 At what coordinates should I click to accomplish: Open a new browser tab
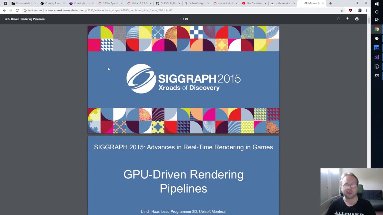[x=330, y=3]
